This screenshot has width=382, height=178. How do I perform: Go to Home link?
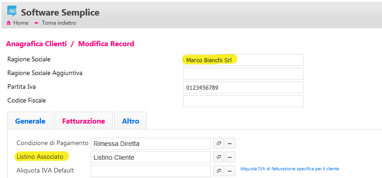pyautogui.click(x=21, y=23)
